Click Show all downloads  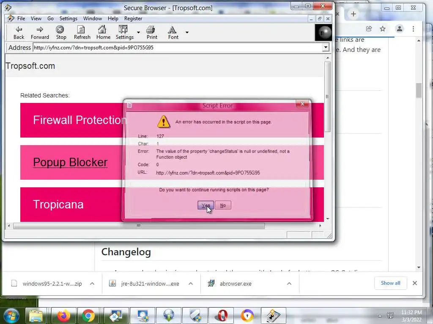390,283
